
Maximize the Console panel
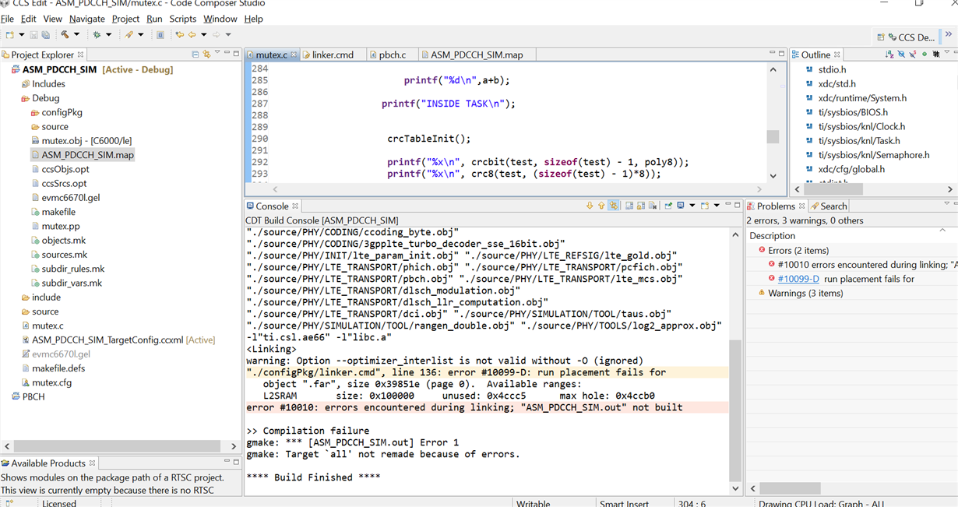(738, 206)
